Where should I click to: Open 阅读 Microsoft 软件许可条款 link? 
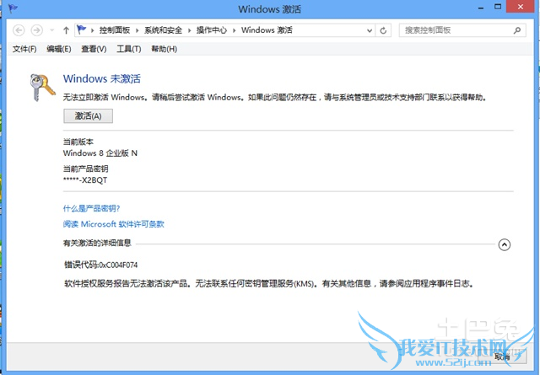114,224
